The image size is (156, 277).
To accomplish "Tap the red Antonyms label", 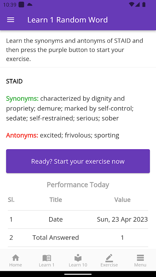I will point(22,135).
